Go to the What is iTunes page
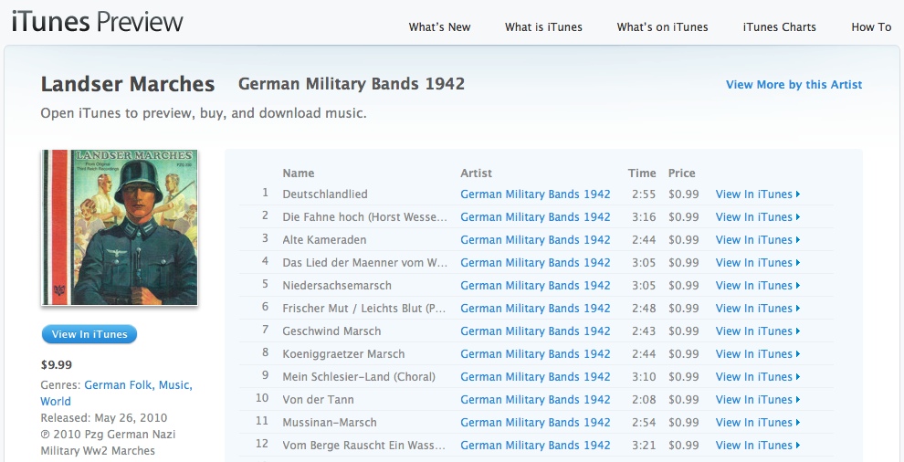The image size is (904, 462). 543,27
